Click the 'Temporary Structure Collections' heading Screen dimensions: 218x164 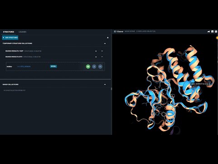click(x=17, y=43)
